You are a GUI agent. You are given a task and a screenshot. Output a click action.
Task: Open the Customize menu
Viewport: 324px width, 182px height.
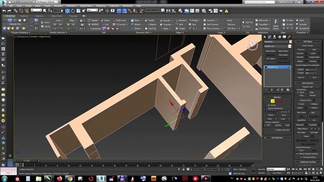point(114,6)
